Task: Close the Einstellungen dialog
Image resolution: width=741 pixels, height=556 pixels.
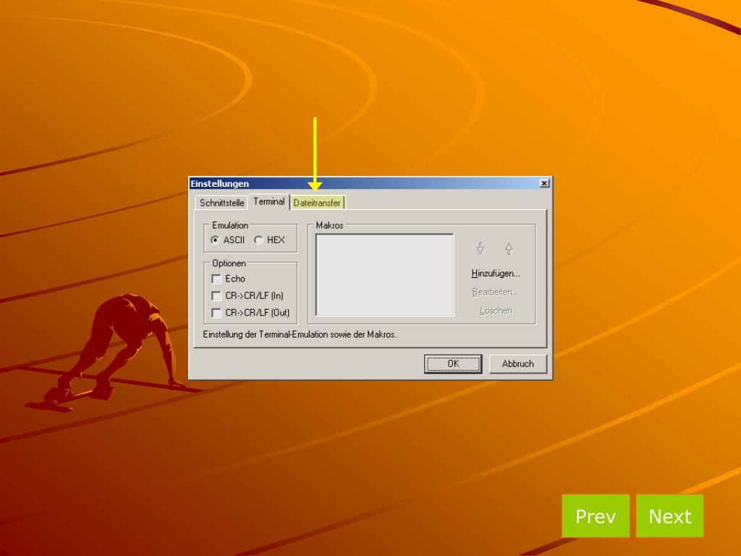Action: [544, 183]
